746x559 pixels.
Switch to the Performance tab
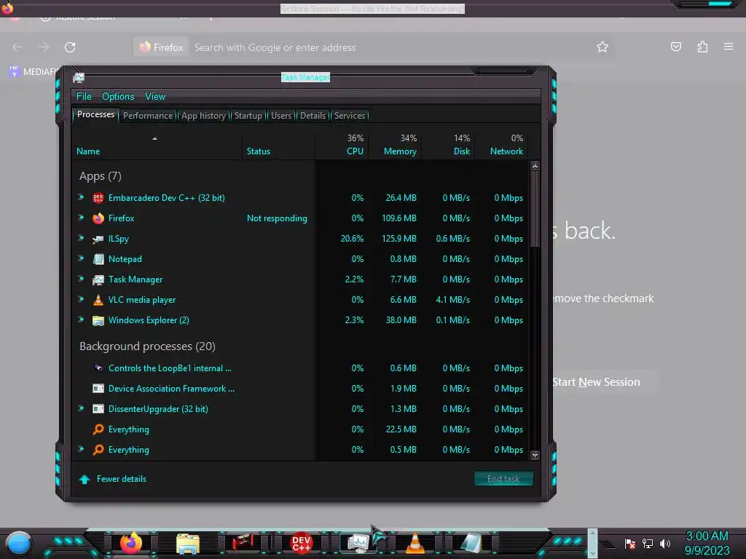click(148, 116)
